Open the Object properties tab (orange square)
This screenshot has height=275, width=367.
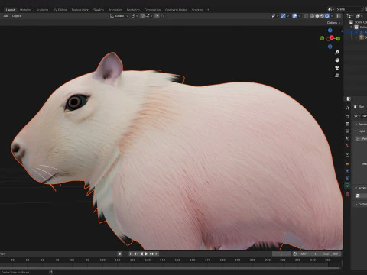[x=347, y=163]
